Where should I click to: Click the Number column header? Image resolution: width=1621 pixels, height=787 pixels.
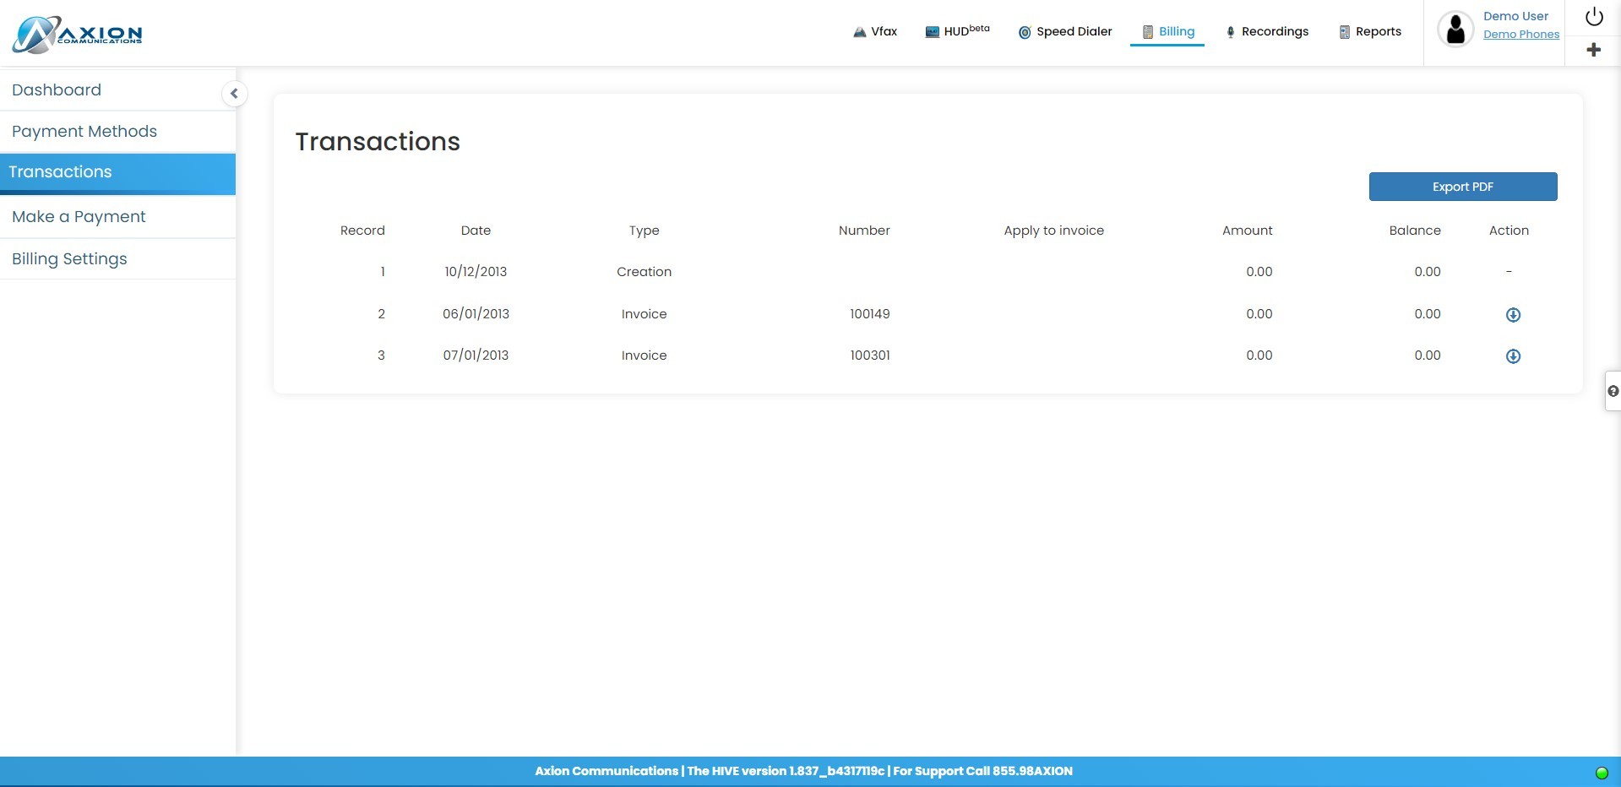pyautogui.click(x=864, y=231)
